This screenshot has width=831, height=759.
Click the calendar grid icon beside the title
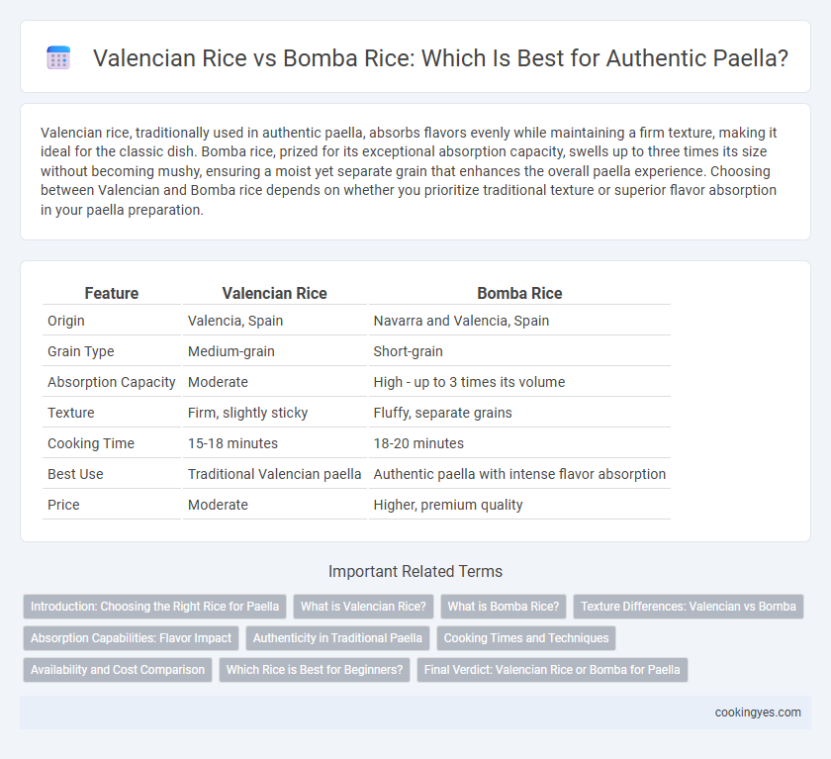pos(58,57)
